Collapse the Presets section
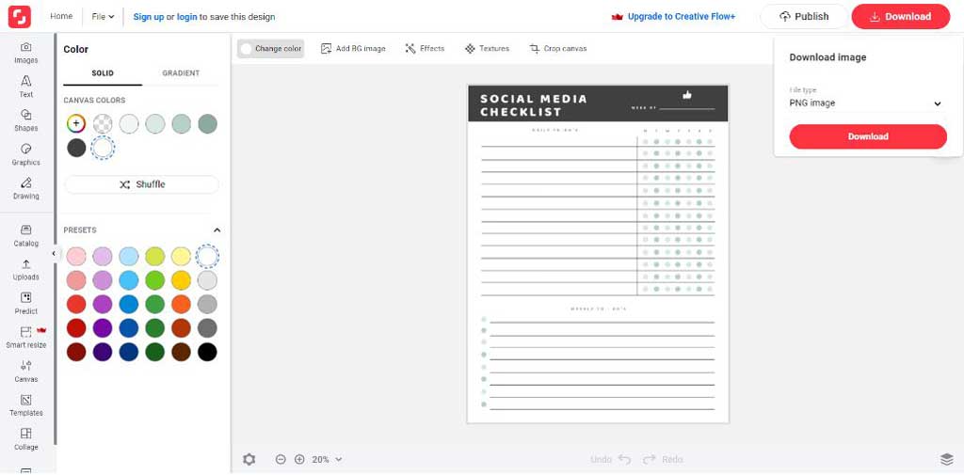Viewport: 964px width, 475px height. tap(217, 230)
